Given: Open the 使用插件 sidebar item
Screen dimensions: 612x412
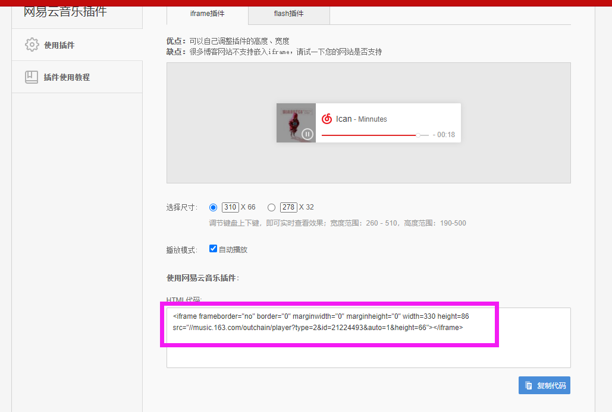Looking at the screenshot, I should point(77,45).
